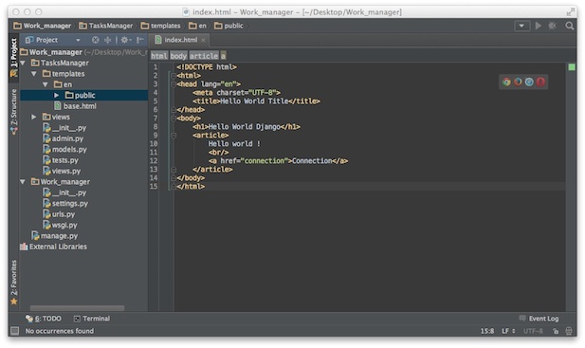Collapse the lower Work_manager folder
This screenshot has width=585, height=348.
(23, 182)
